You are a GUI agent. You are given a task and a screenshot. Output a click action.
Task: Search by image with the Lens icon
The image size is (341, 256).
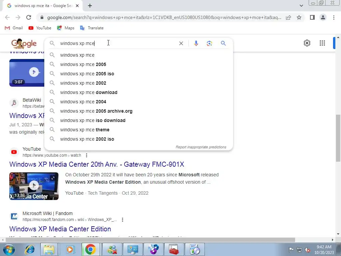[x=209, y=43]
